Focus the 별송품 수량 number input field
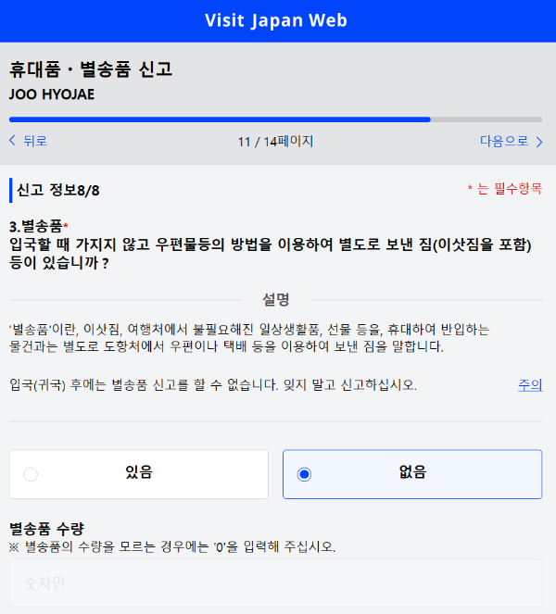The height and width of the screenshot is (614, 556). pos(276,583)
